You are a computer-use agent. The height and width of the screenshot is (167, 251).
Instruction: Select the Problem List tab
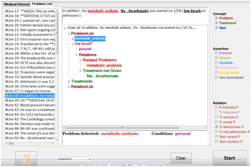pos(42,4)
